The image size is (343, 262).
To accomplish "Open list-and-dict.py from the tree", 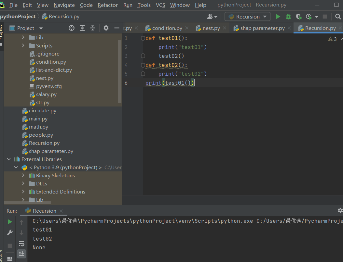I will [x=54, y=70].
